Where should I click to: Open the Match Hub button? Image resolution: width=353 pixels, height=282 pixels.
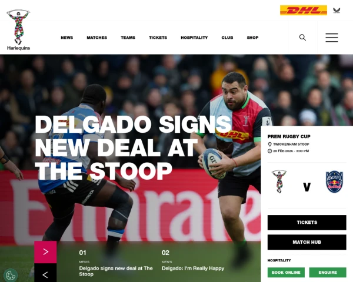[x=307, y=242]
